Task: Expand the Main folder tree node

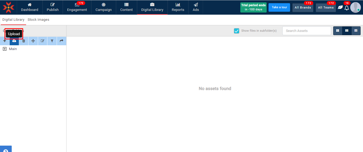Action: click(x=5, y=49)
